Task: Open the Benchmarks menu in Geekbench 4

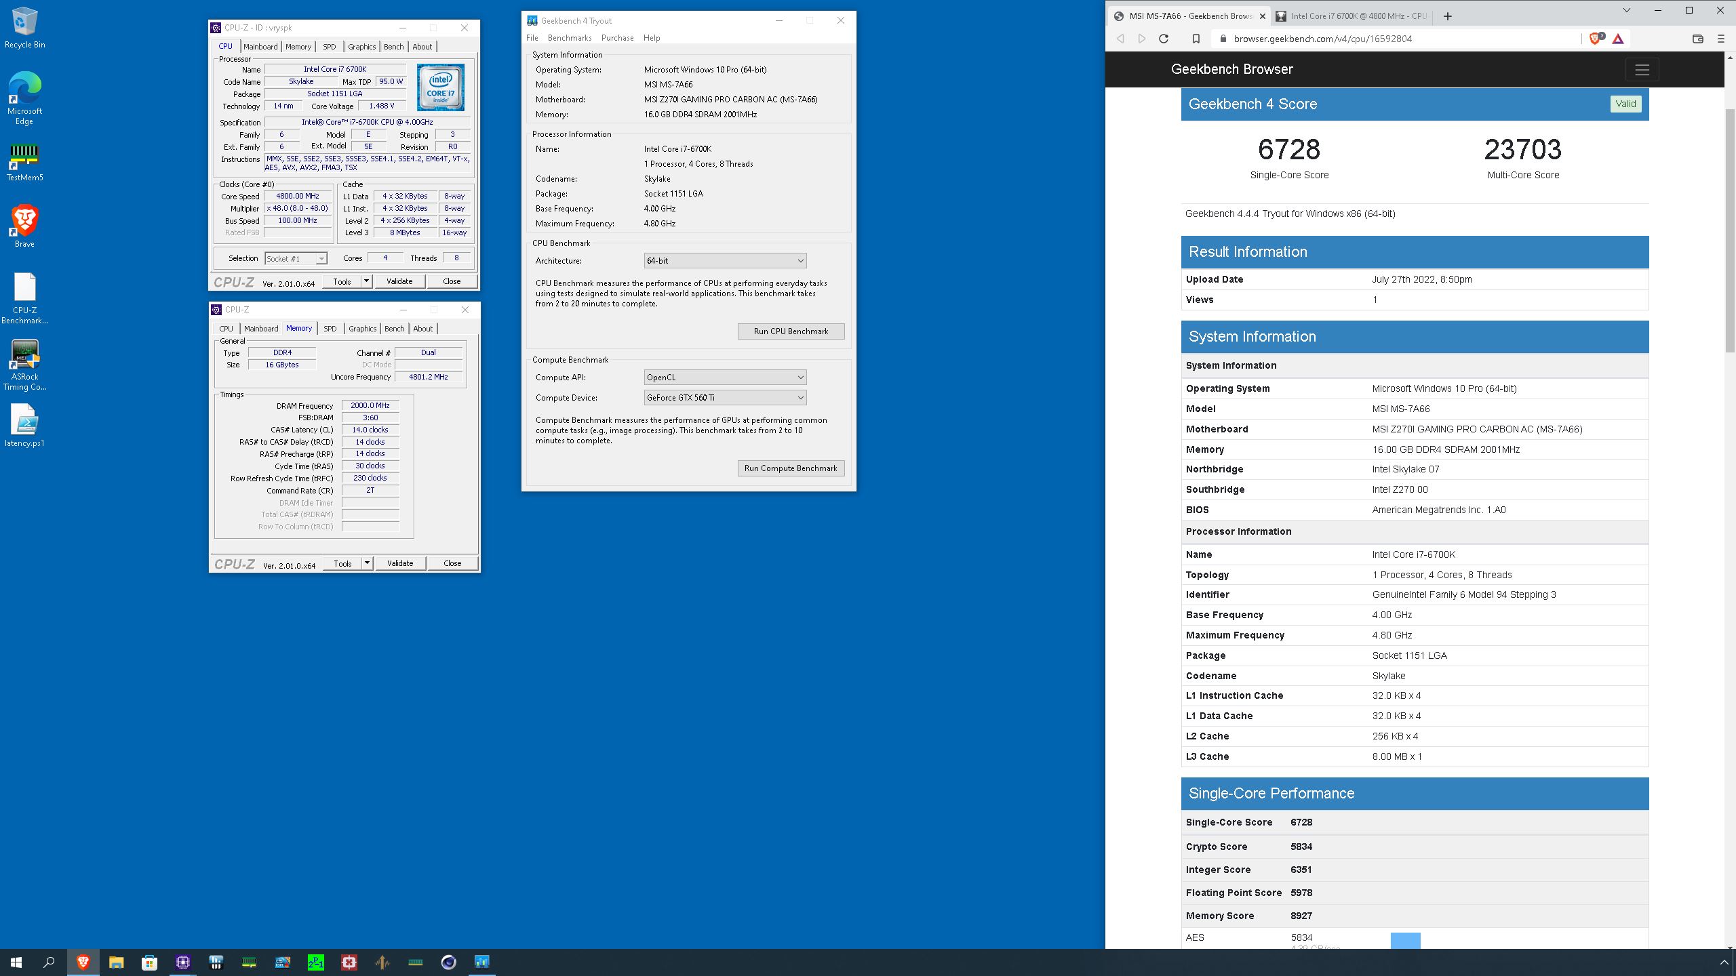Action: (570, 38)
